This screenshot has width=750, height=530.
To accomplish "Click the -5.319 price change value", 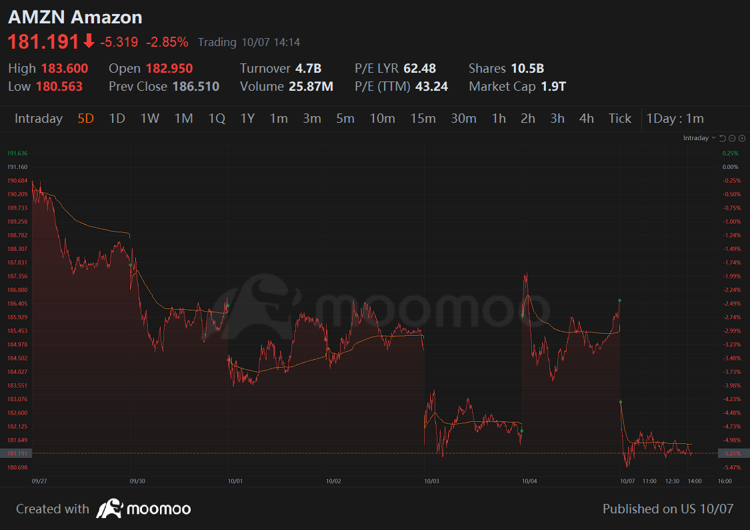I will pyautogui.click(x=119, y=42).
